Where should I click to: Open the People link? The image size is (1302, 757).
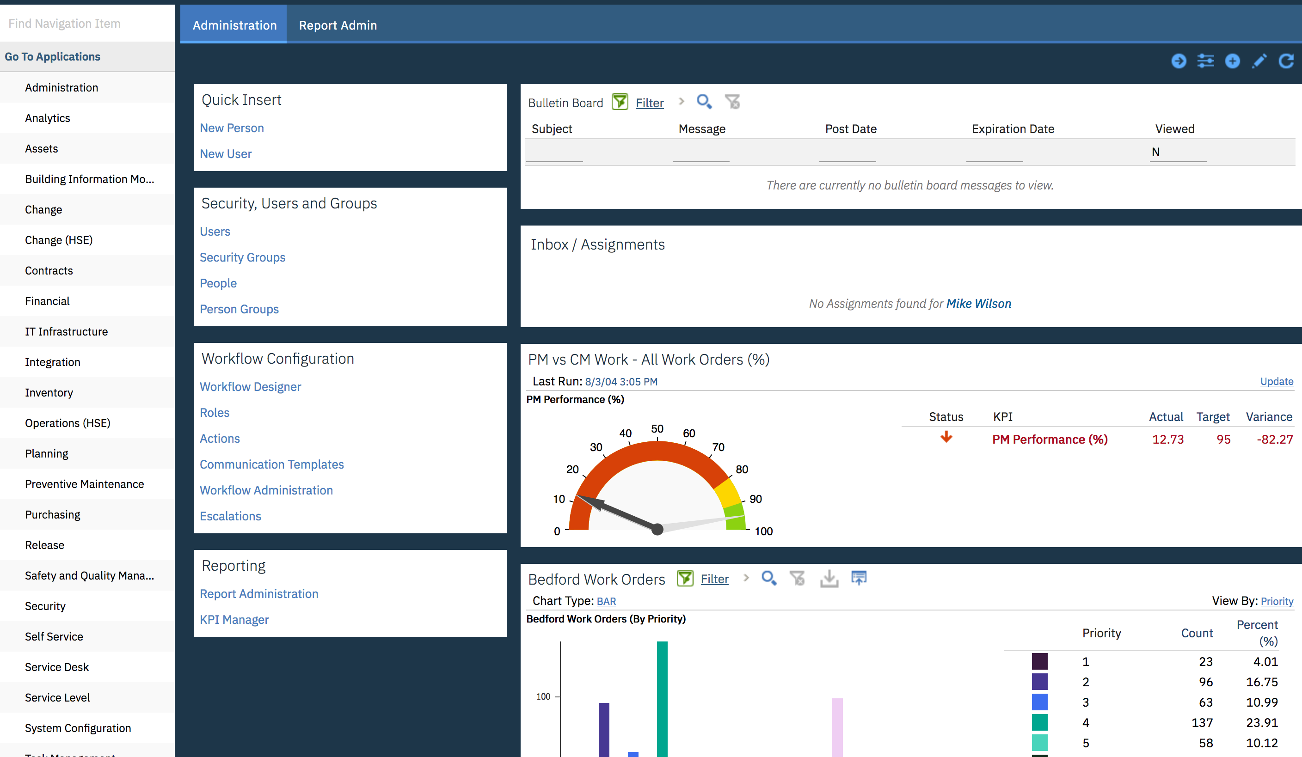pyautogui.click(x=218, y=283)
